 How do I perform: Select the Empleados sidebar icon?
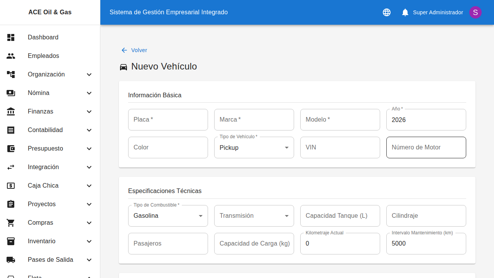point(11,56)
